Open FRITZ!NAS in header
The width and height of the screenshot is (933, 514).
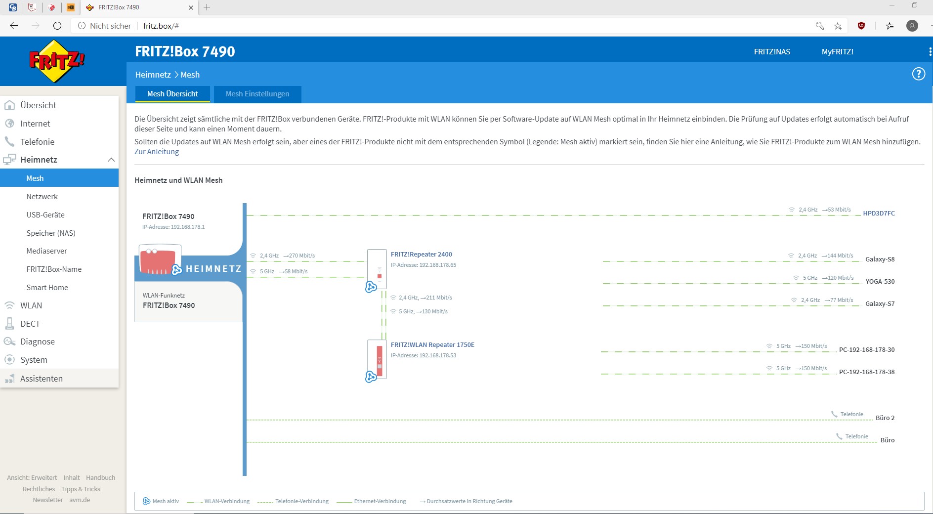(772, 51)
